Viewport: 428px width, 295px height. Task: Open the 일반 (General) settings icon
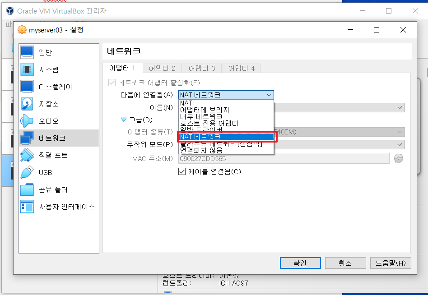coord(27,52)
